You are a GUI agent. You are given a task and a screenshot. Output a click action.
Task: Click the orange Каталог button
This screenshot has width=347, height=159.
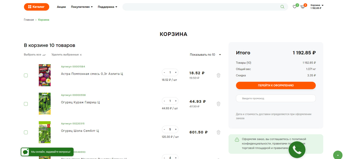point(37,7)
